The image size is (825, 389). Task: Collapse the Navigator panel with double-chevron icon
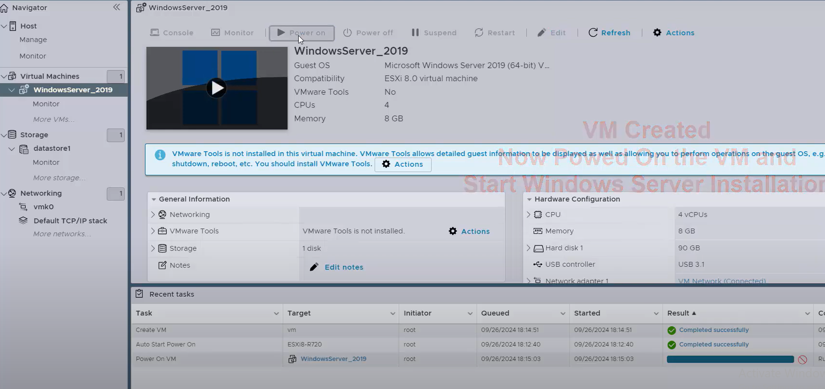point(116,7)
